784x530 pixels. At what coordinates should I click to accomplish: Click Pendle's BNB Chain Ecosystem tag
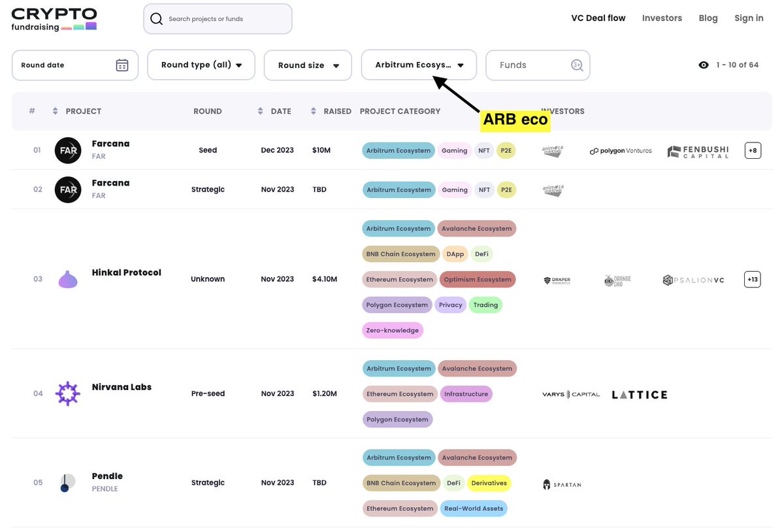400,484
